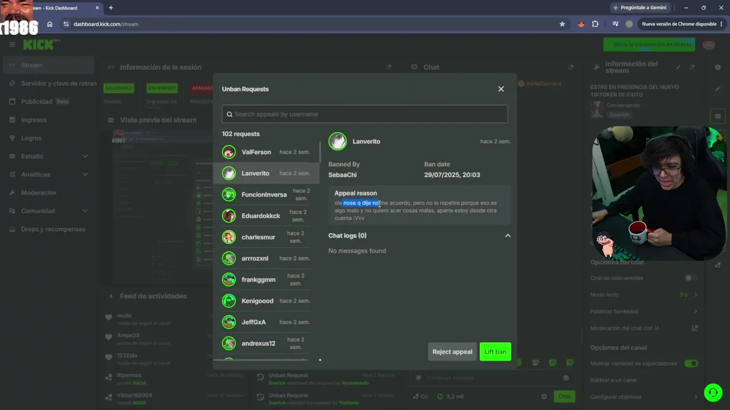The width and height of the screenshot is (730, 410).
Task: Open the media controls icon in Chrome toolbar
Action: click(615, 24)
